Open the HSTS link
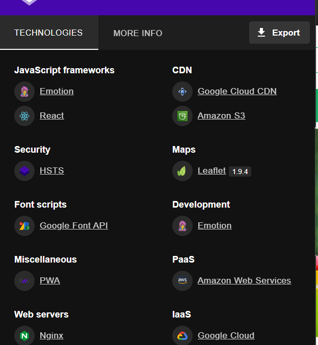The image size is (318, 345). [x=52, y=171]
